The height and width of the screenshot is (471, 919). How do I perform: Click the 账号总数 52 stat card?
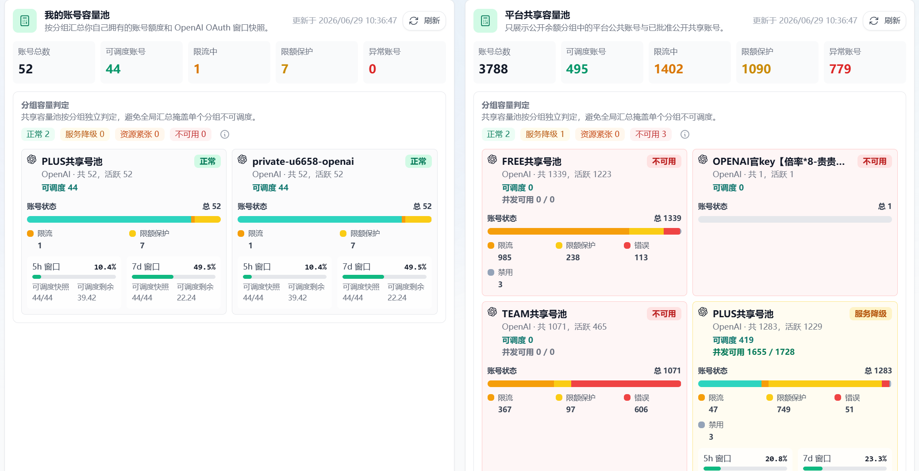[54, 62]
